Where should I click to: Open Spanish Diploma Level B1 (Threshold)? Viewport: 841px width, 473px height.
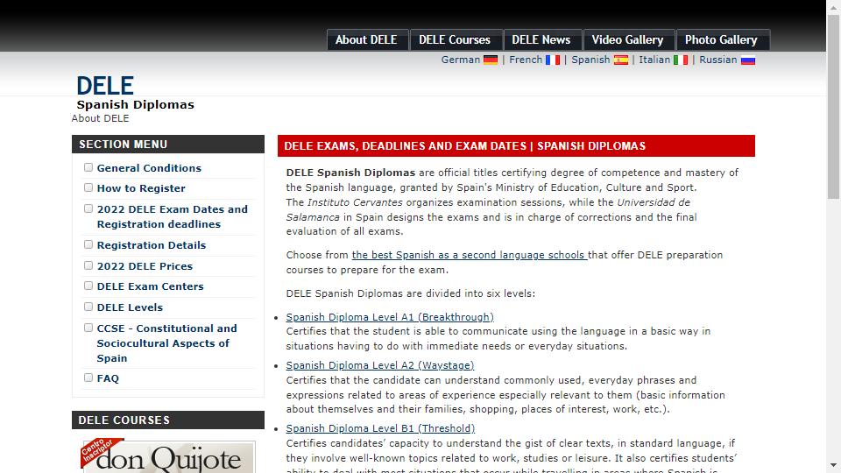[380, 428]
